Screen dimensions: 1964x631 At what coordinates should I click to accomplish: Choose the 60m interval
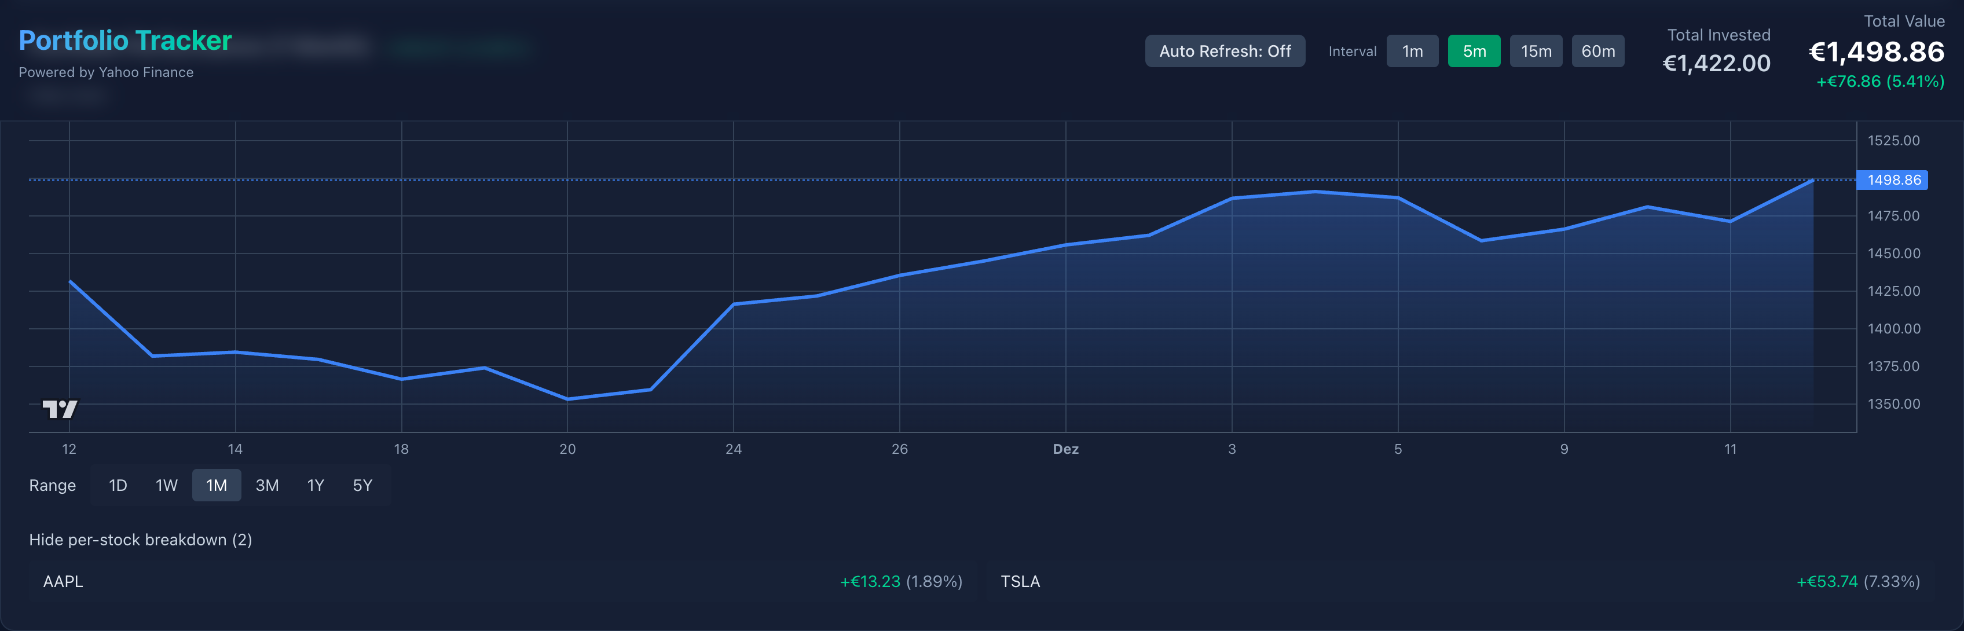(1598, 50)
